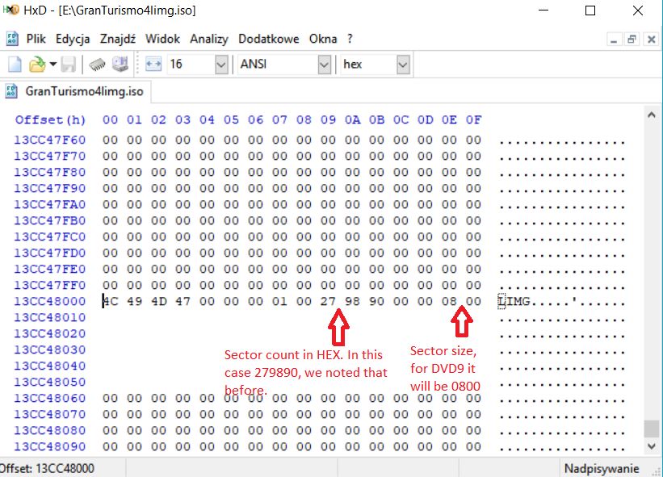
Task: Click byte 49 in the hex data
Action: pos(135,301)
